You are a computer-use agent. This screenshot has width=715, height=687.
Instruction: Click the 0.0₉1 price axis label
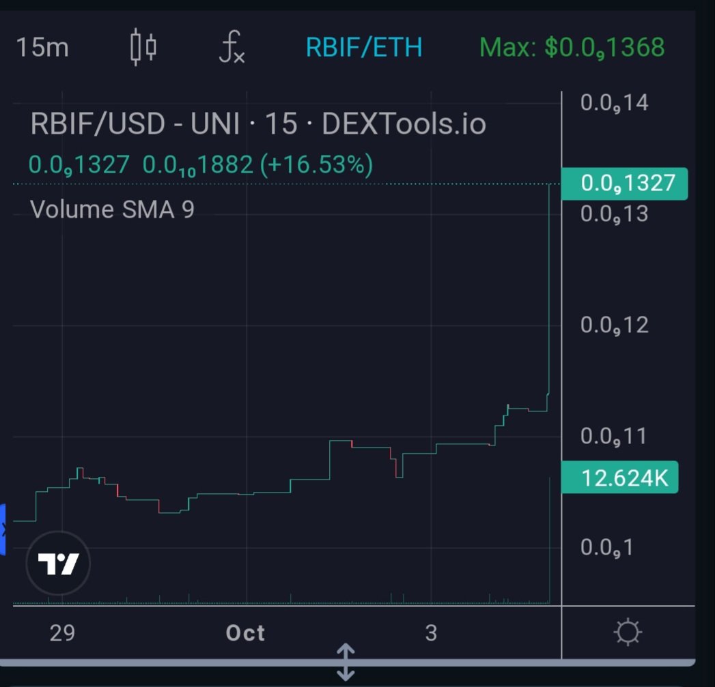pos(606,548)
